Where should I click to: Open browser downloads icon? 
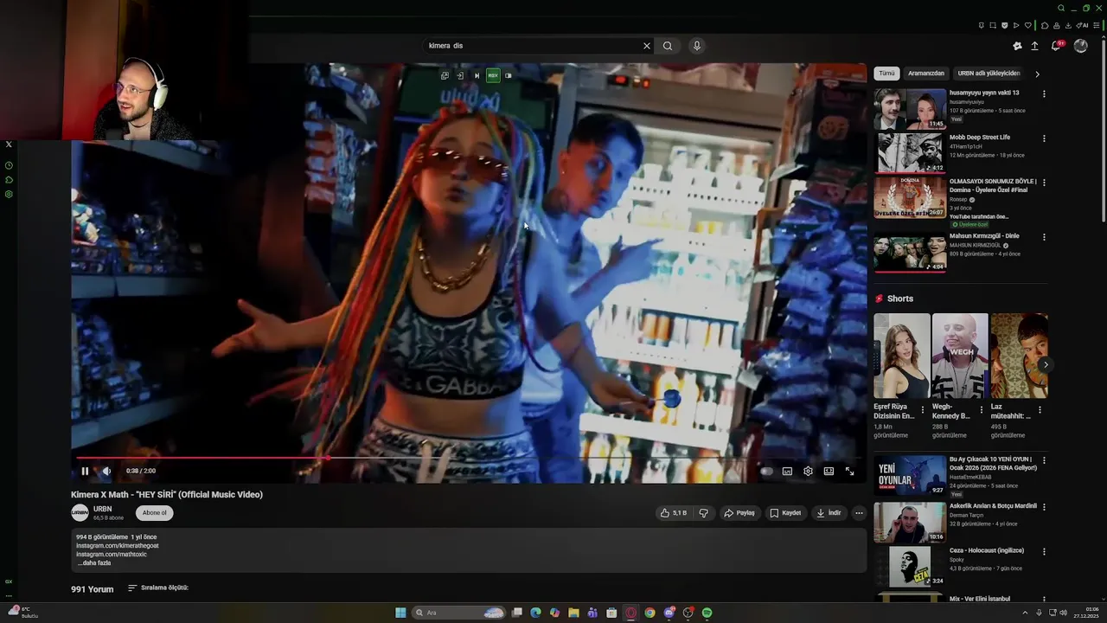click(1068, 25)
